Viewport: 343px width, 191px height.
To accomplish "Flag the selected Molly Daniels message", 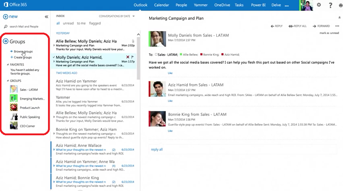I will [x=133, y=57].
